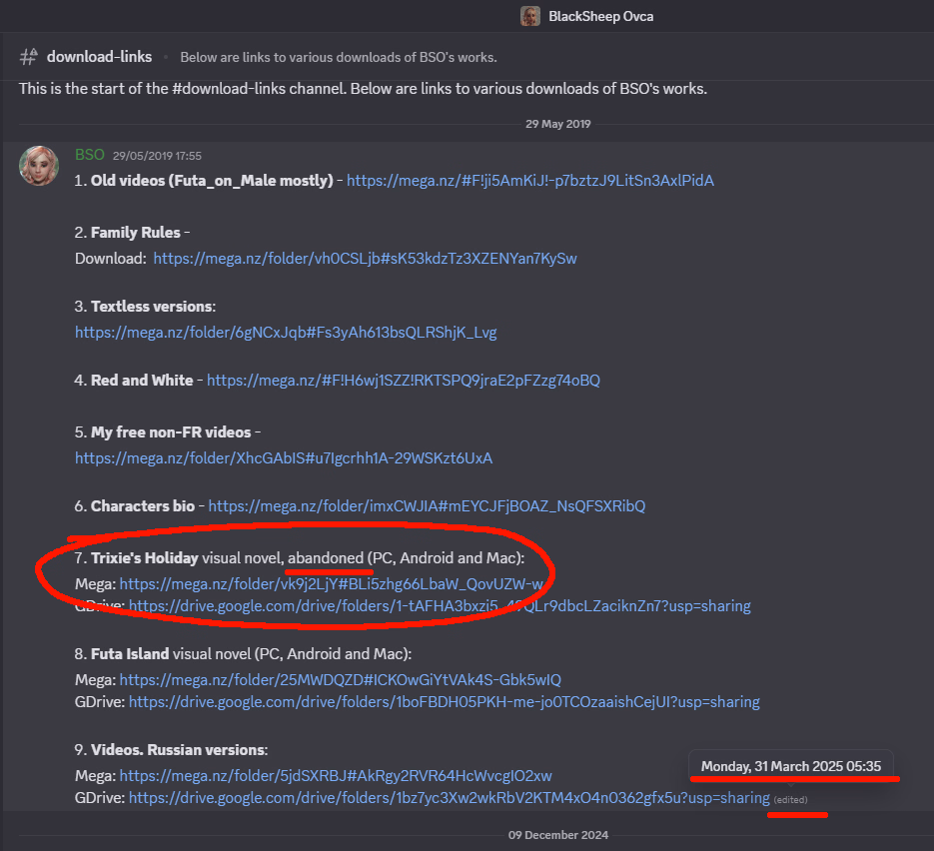Visit the Characters bio folder link

427,505
